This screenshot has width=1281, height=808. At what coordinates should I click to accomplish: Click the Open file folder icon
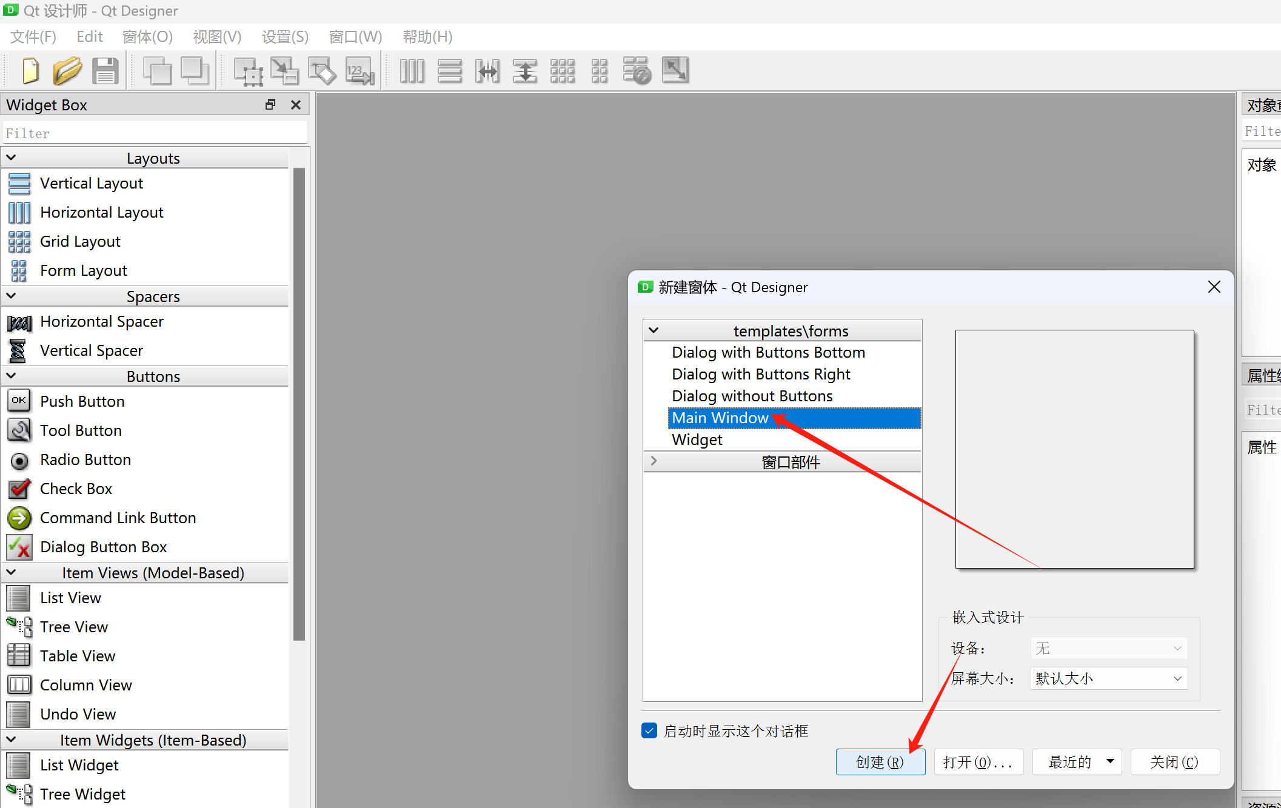point(67,71)
